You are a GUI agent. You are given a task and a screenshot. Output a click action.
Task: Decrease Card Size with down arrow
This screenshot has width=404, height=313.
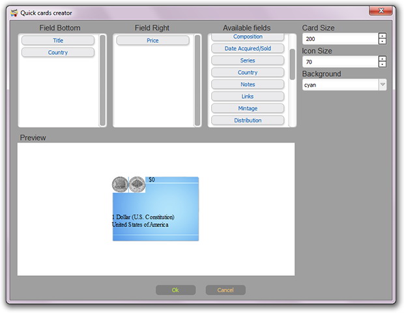pyautogui.click(x=382, y=42)
